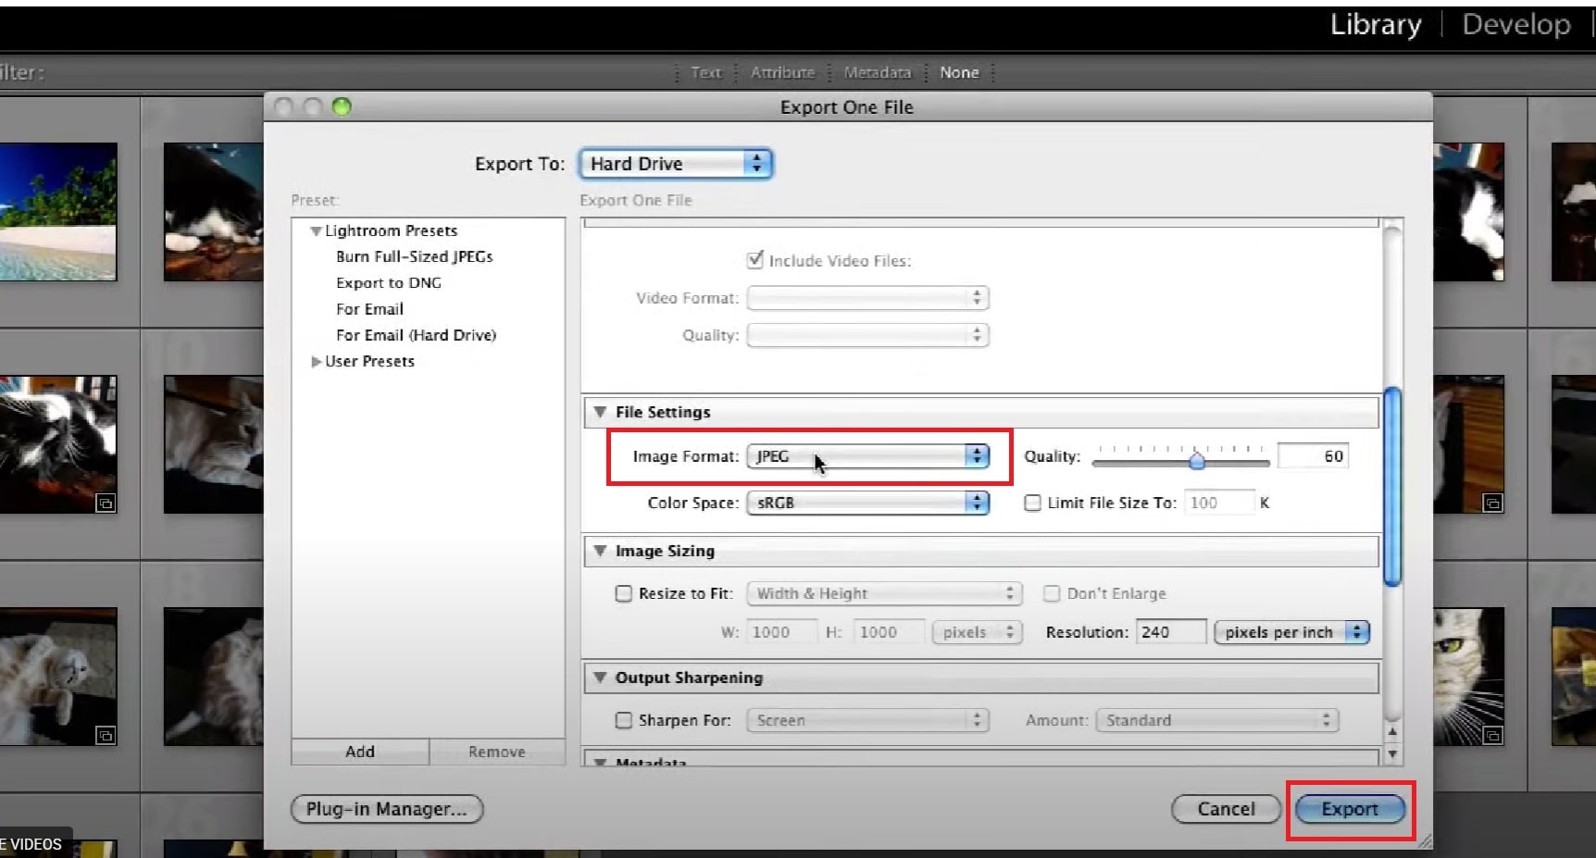Click the Export button
The image size is (1596, 858).
point(1350,809)
